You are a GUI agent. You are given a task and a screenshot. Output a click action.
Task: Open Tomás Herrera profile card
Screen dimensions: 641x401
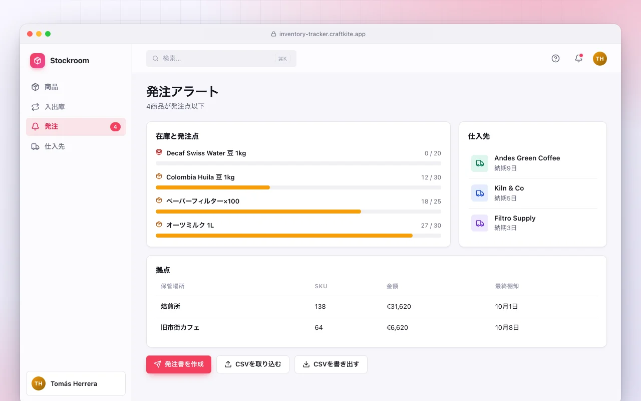[76, 383]
